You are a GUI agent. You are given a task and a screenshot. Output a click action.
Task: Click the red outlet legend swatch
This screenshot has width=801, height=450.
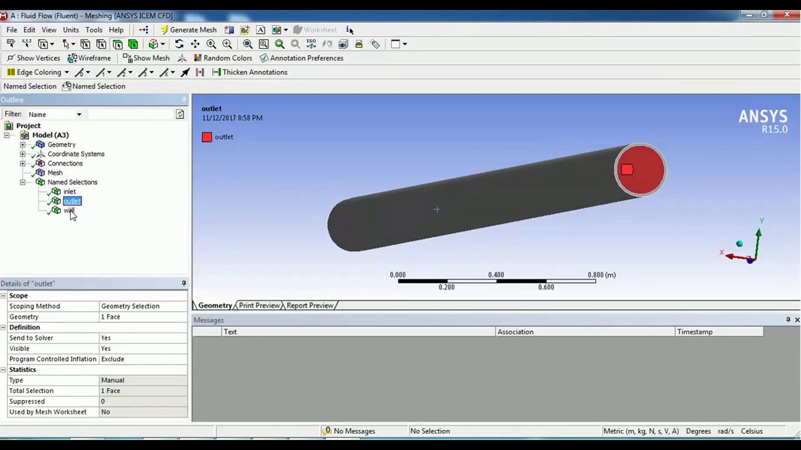pyautogui.click(x=207, y=137)
